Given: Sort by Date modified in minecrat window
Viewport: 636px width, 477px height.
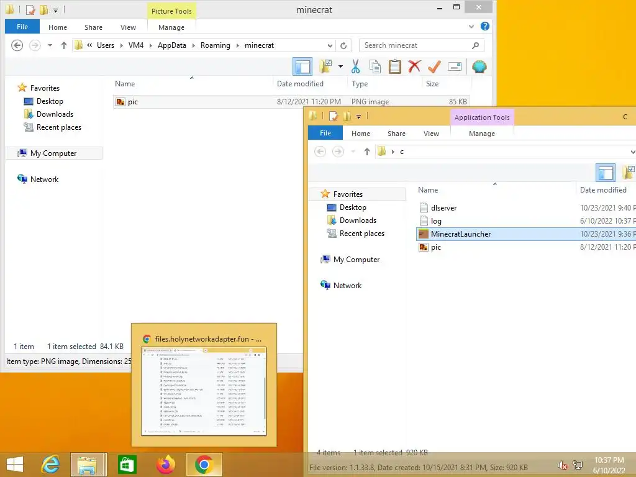Looking at the screenshot, I should coord(300,84).
